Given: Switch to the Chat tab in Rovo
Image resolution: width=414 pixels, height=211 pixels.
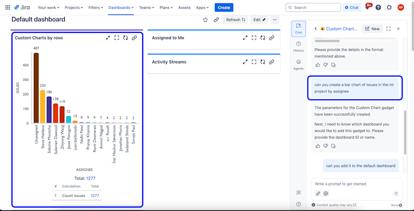Looking at the screenshot, I should (x=298, y=28).
